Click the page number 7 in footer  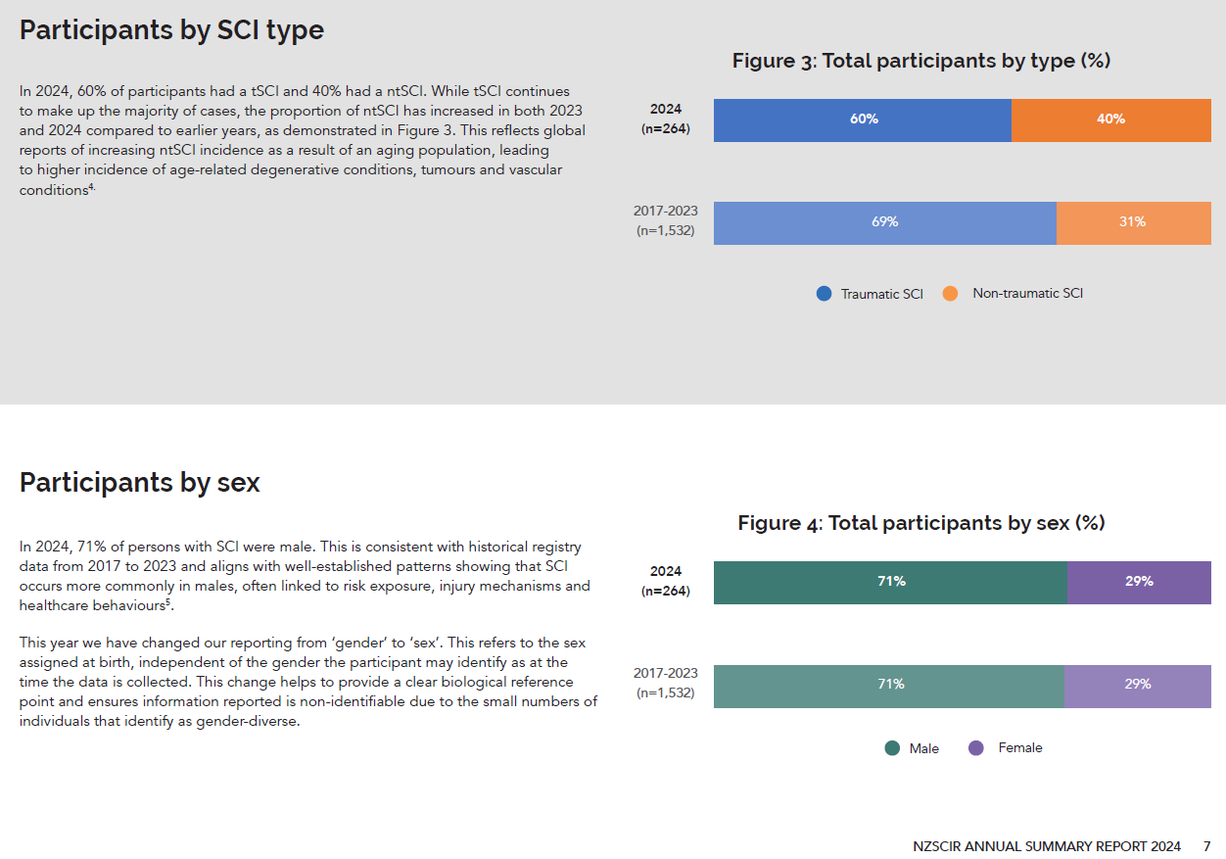(x=1207, y=846)
